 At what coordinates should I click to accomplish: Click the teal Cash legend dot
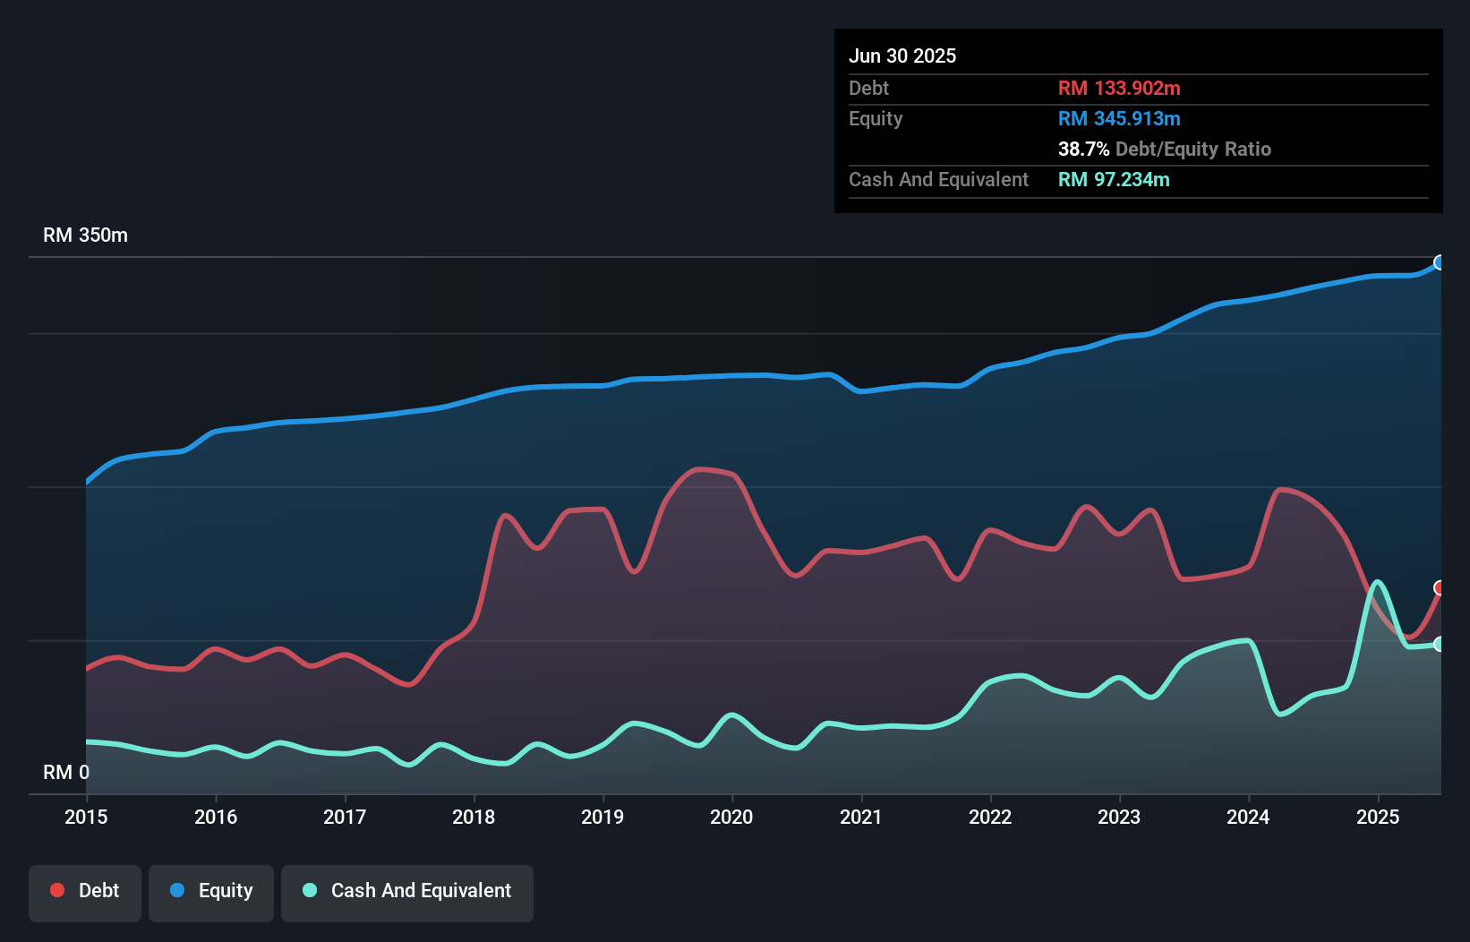click(x=310, y=890)
